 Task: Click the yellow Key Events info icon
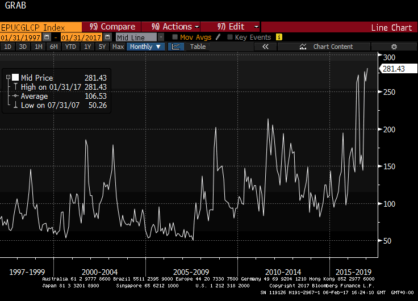pos(279,37)
